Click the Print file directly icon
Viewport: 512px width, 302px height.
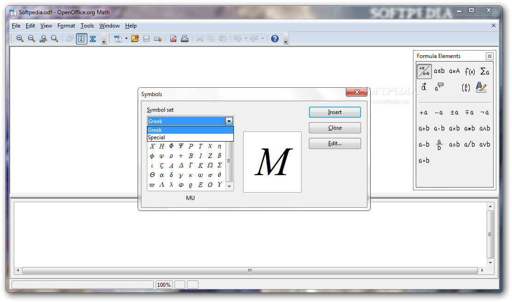(185, 39)
